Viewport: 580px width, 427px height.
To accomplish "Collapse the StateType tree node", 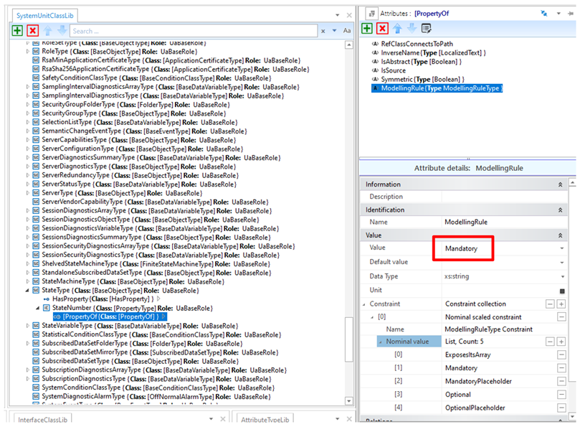I will pos(27,291).
